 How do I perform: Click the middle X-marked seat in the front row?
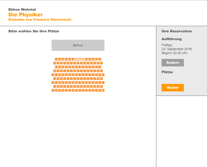pyautogui.click(x=80, y=59)
